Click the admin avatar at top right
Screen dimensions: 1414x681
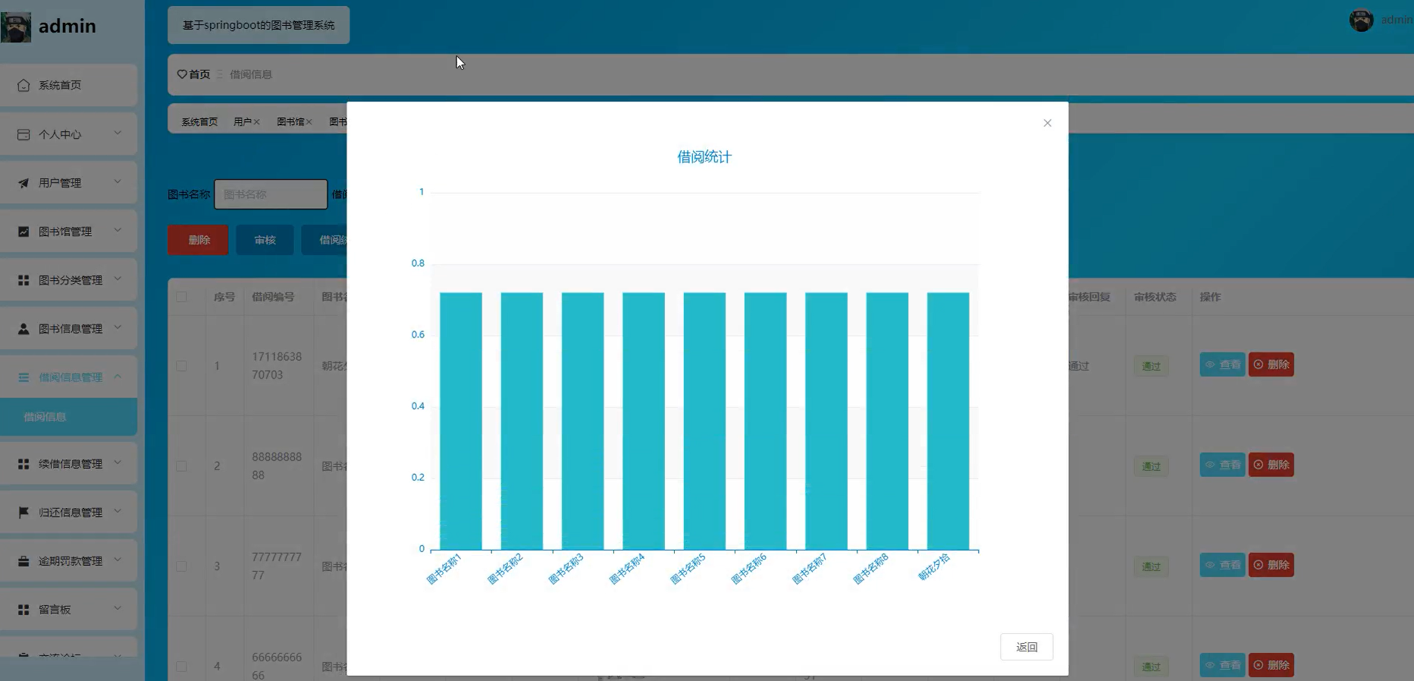point(1361,20)
